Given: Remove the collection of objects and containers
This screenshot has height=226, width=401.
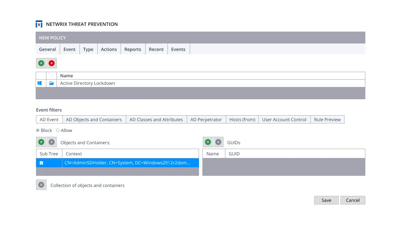Looking at the screenshot, I should click(x=41, y=185).
